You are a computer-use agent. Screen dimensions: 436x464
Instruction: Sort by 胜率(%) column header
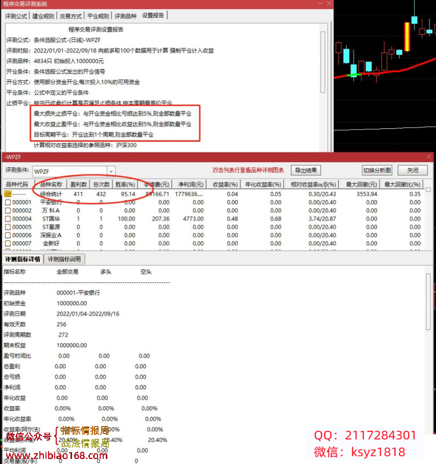coord(125,185)
